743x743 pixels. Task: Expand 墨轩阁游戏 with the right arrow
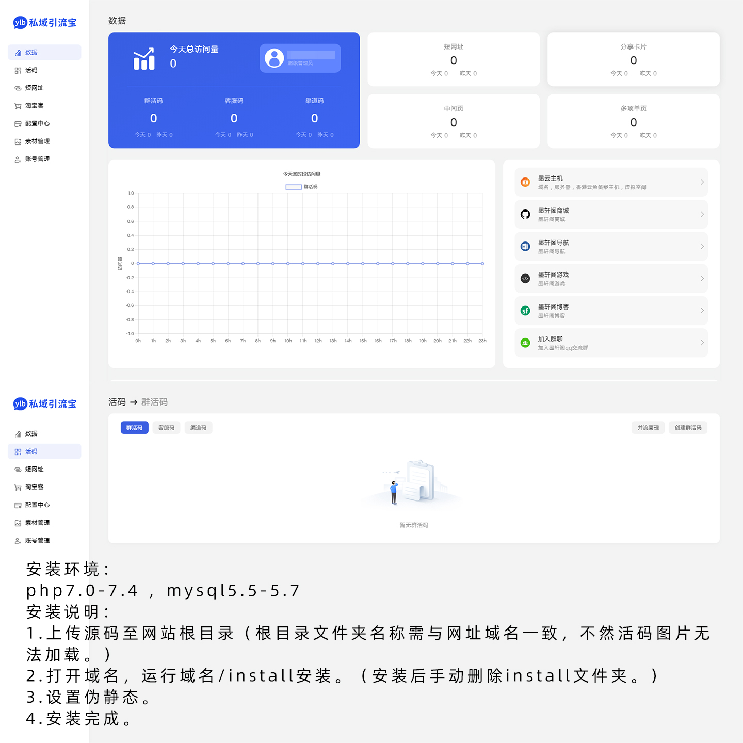click(702, 279)
